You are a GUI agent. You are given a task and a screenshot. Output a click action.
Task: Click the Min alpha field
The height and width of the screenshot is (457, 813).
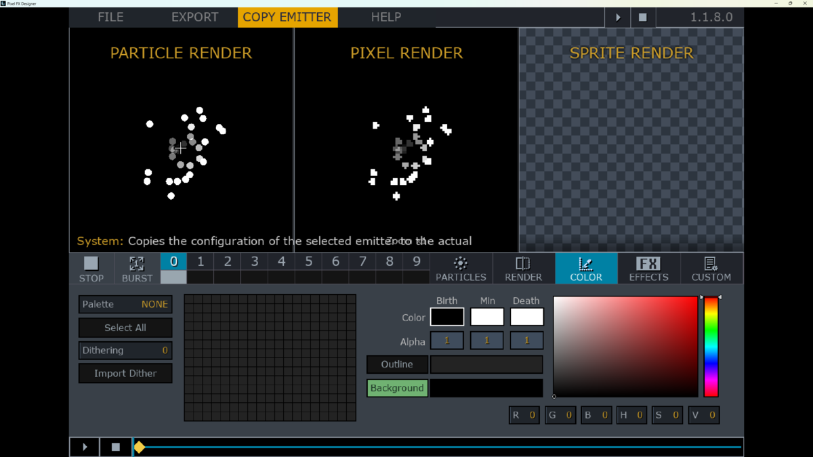coord(487,341)
